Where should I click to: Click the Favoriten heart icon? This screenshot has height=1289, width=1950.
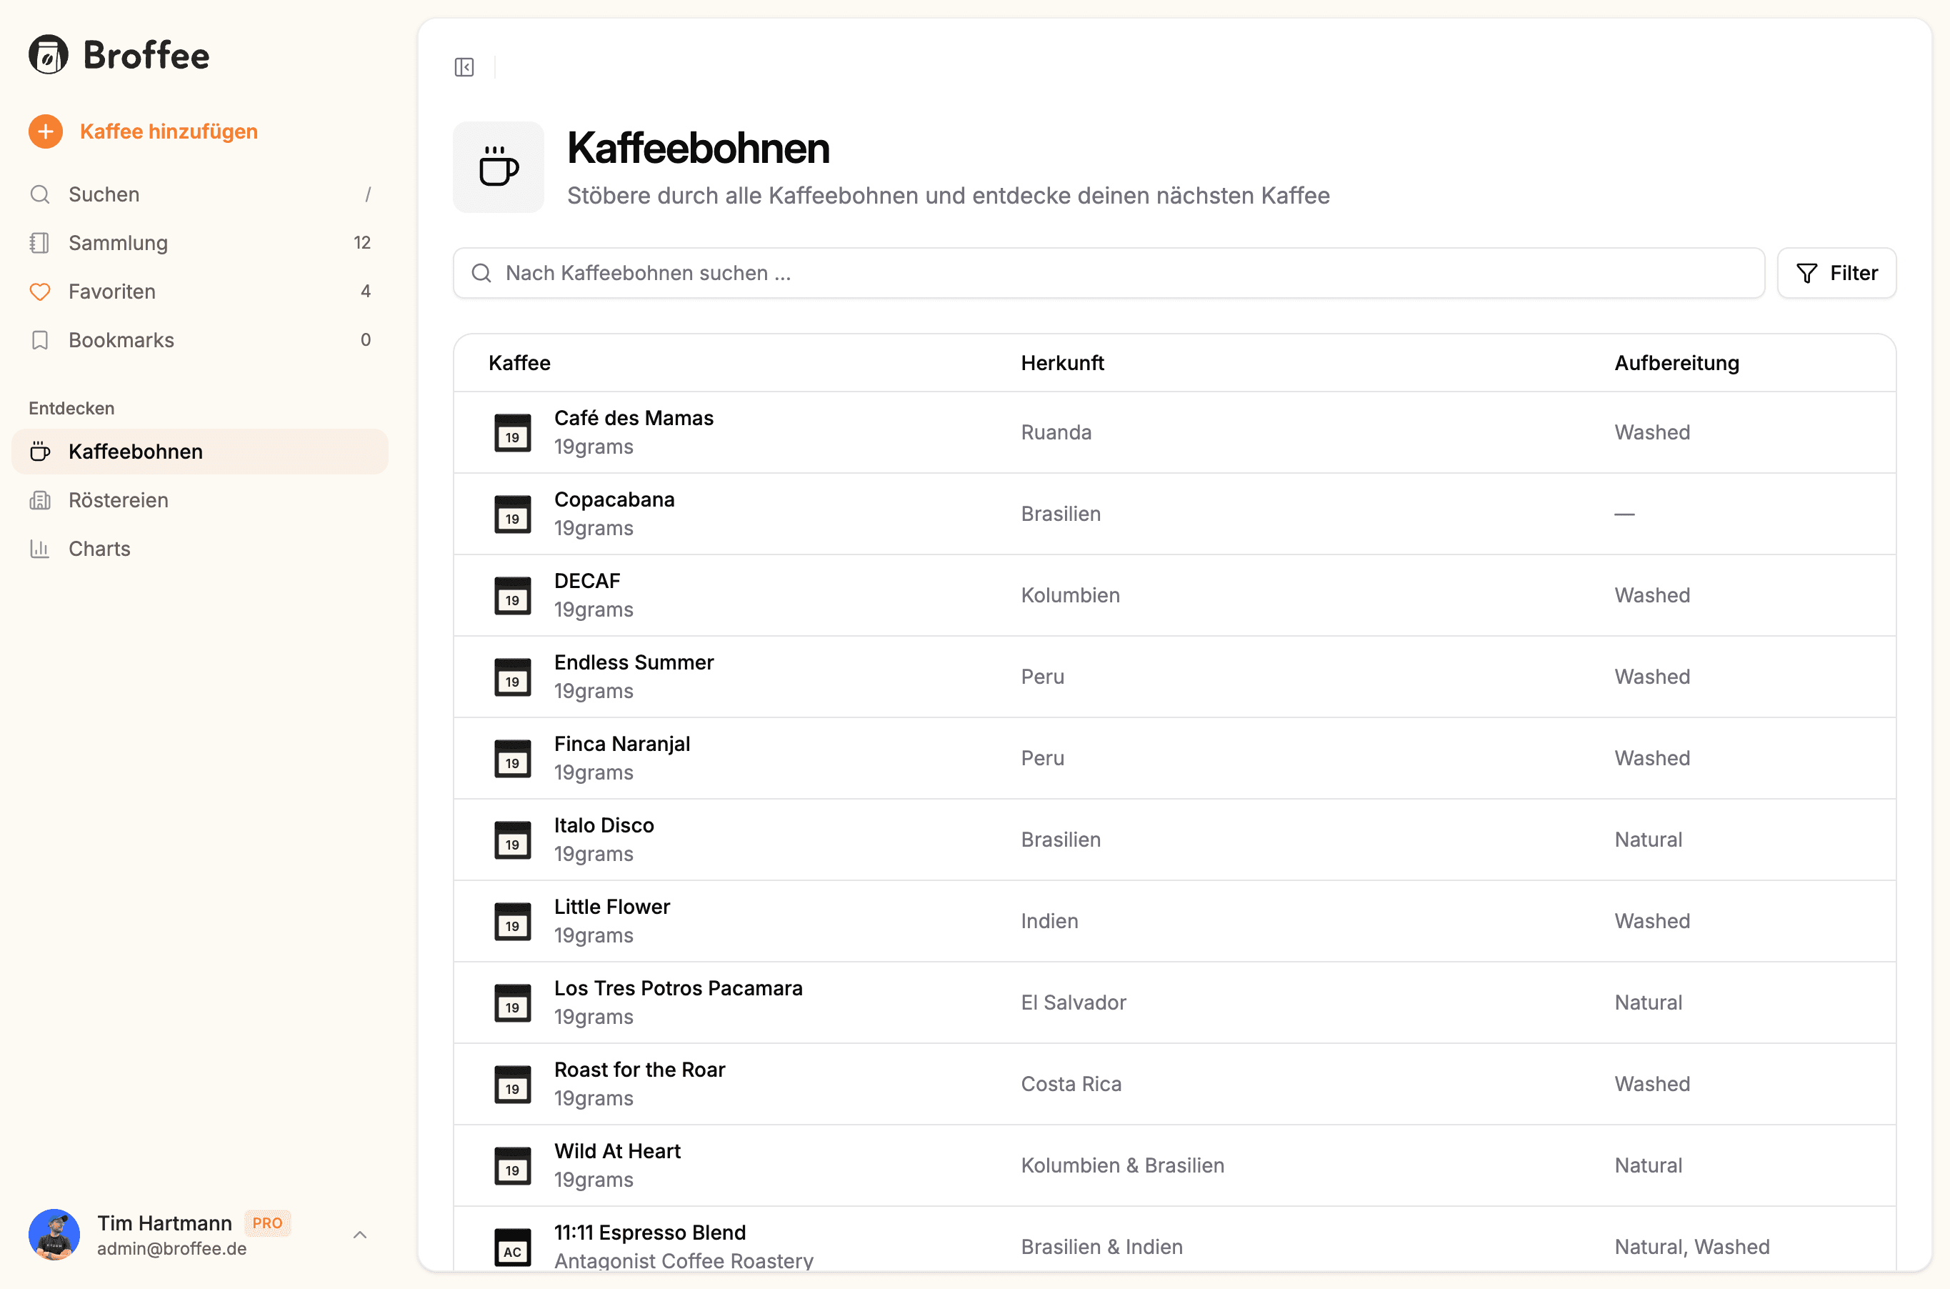pyautogui.click(x=39, y=292)
